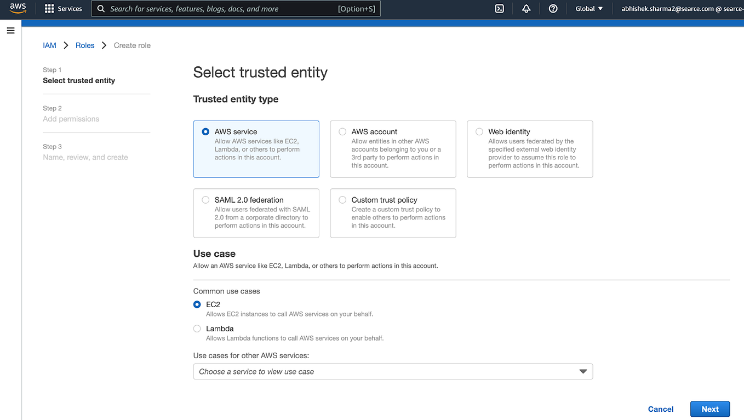Open the Services grid icon
The image size is (744, 420).
49,8
